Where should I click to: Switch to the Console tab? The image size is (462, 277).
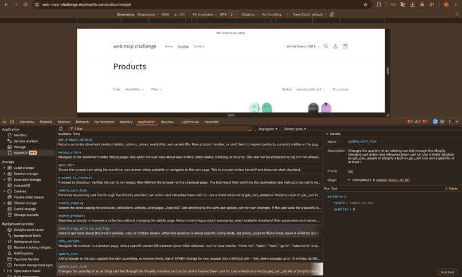46,122
